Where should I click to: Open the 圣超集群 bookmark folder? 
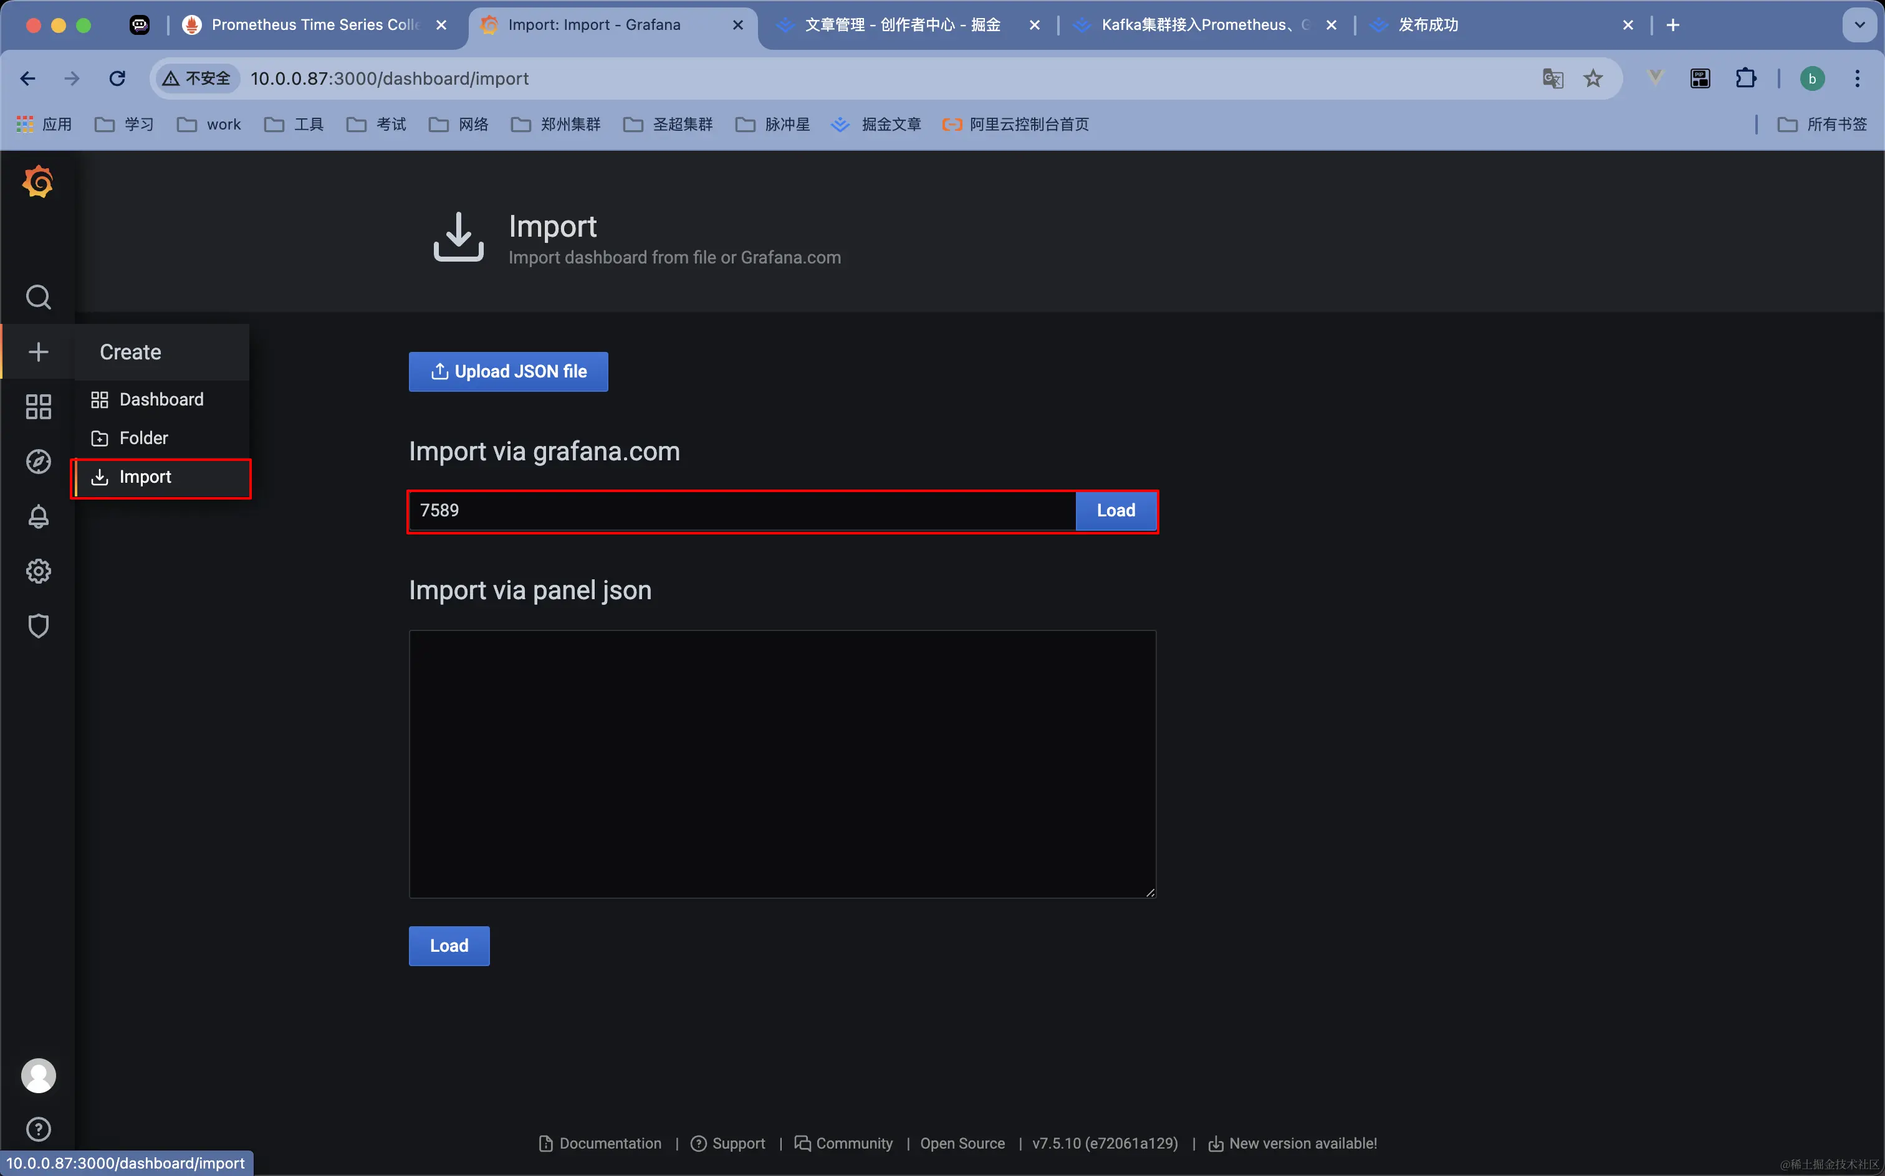pyautogui.click(x=668, y=124)
